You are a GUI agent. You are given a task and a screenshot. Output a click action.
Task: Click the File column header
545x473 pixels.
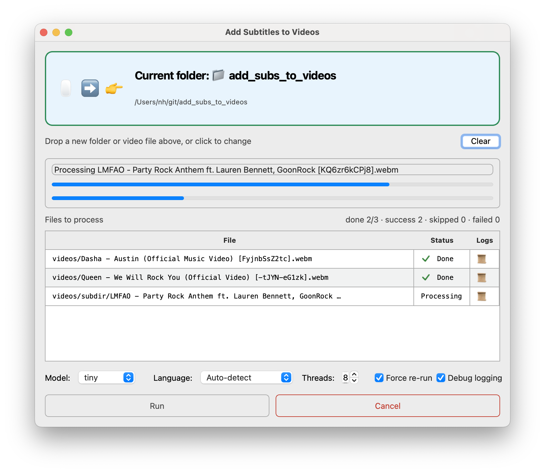229,240
